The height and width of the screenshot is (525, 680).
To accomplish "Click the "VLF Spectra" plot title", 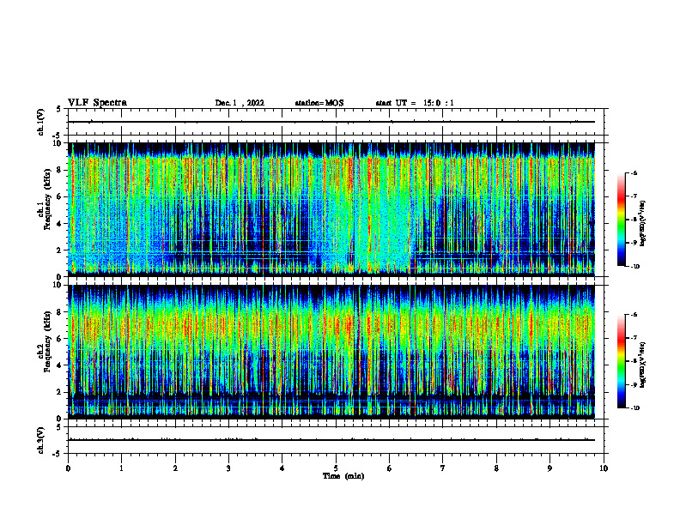I will (x=98, y=103).
